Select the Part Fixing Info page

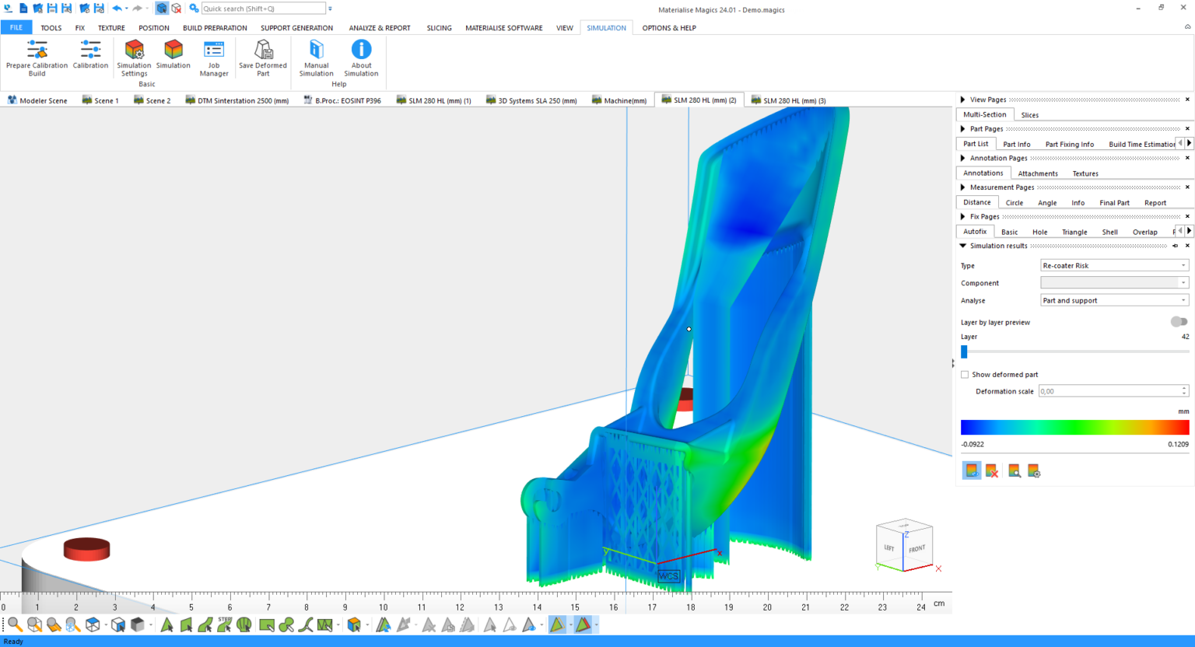(x=1069, y=144)
